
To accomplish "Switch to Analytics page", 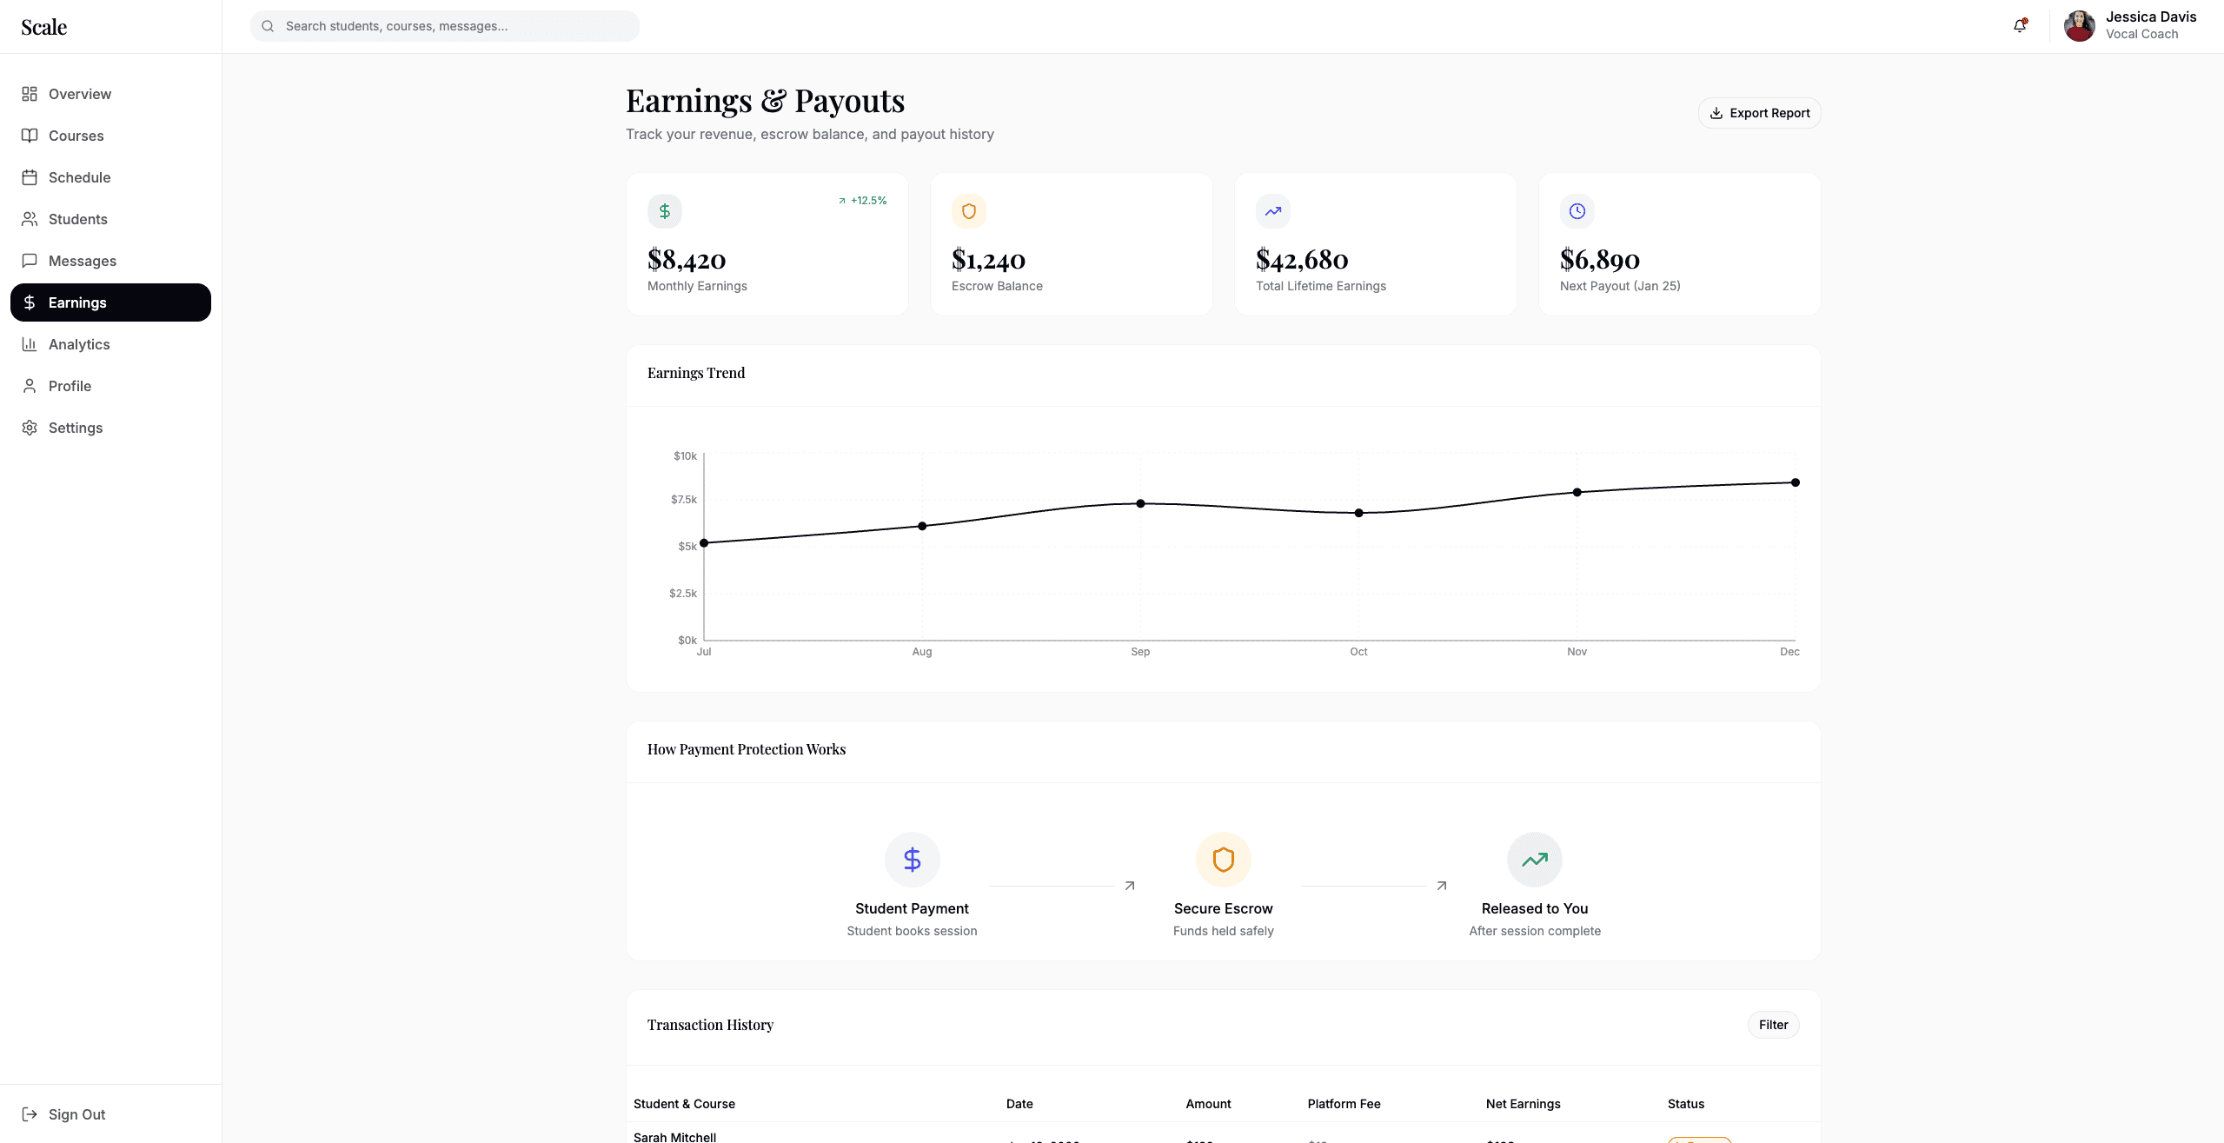I will click(79, 344).
